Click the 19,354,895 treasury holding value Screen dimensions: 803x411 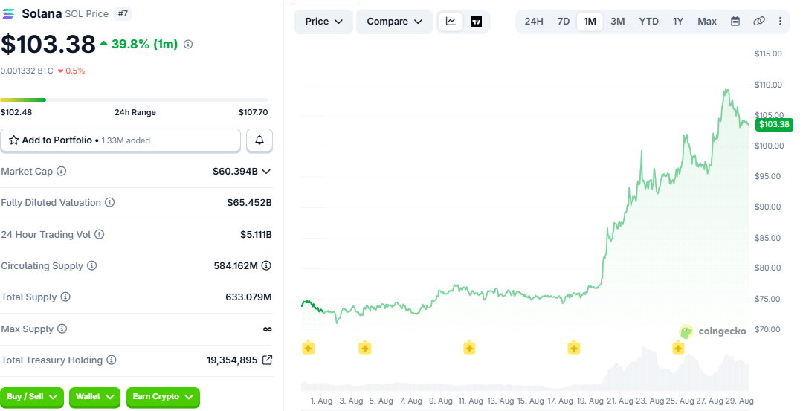232,360
